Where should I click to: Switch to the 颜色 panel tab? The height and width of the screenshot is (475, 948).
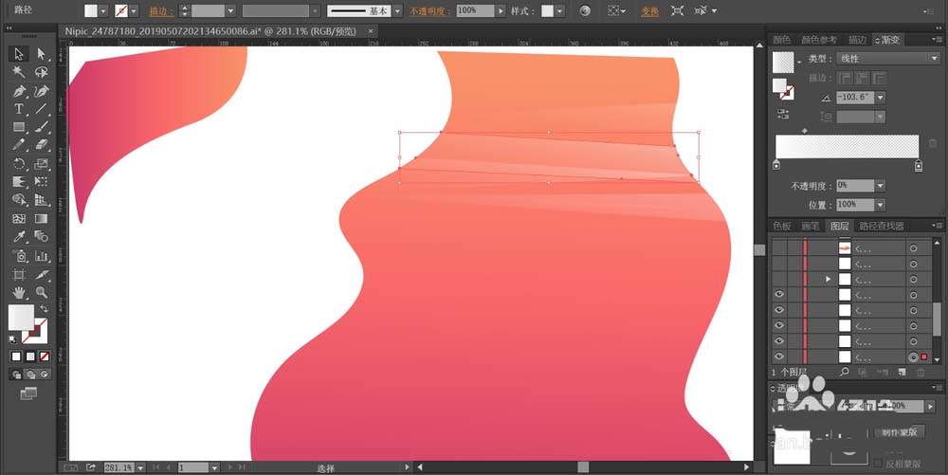pos(782,39)
